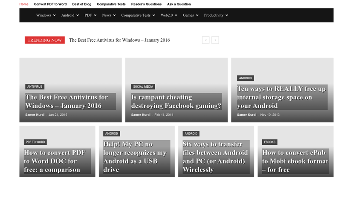The height and width of the screenshot is (198, 353).
Task: Click author Samer Kurdi on Antivirus article
Action: (35, 115)
